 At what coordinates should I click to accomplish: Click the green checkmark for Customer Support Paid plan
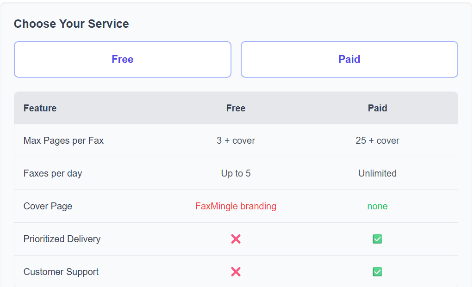377,272
